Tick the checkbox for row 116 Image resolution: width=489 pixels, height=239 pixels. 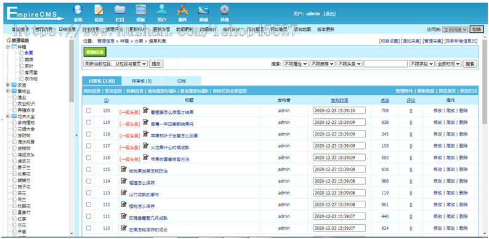(89, 158)
